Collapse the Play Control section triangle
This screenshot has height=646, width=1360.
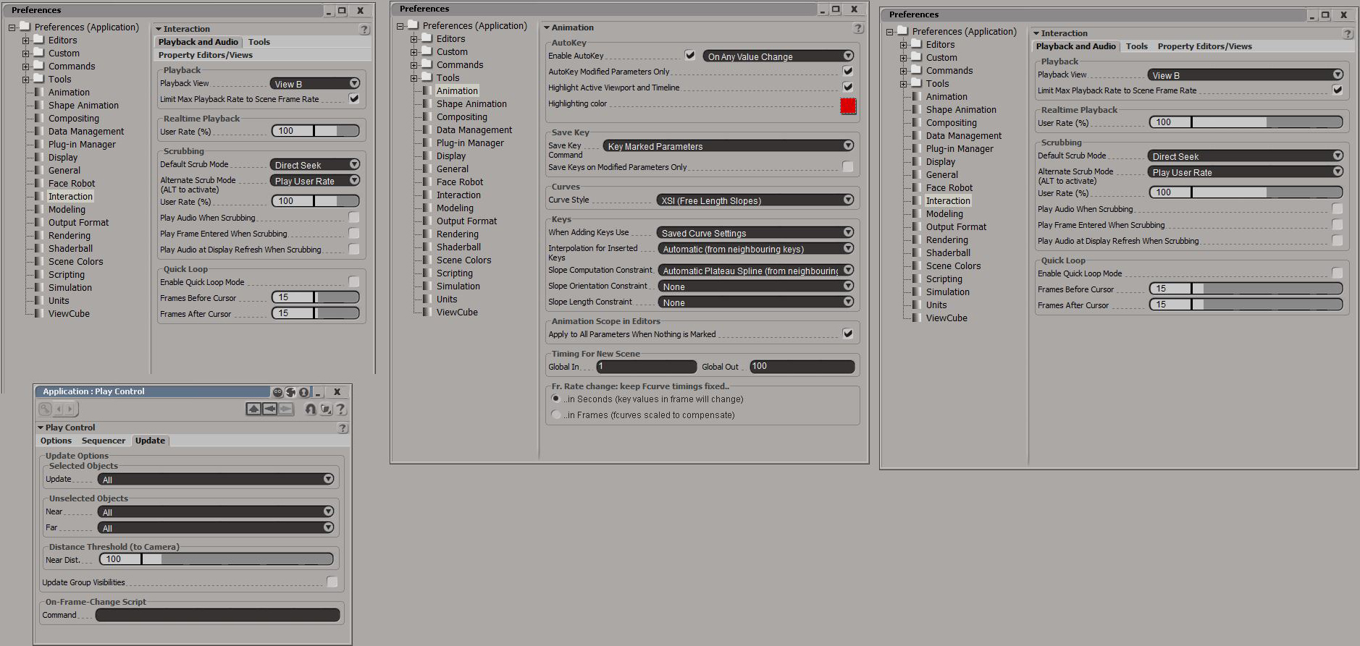(41, 428)
